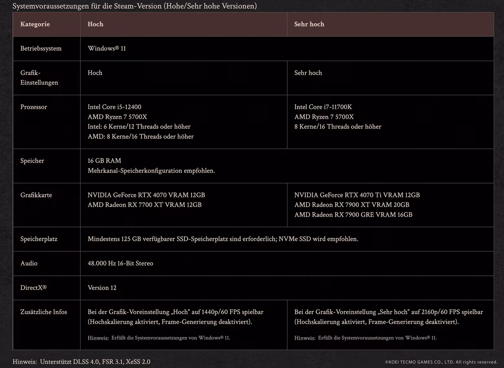Viewport: 504px width, 368px height.
Task: Click the 'Kategorie' column header
Action: [x=35, y=24]
